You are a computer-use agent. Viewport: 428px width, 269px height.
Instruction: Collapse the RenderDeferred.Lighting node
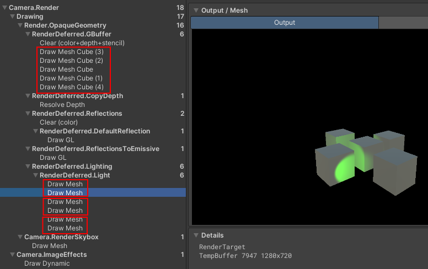(28, 166)
